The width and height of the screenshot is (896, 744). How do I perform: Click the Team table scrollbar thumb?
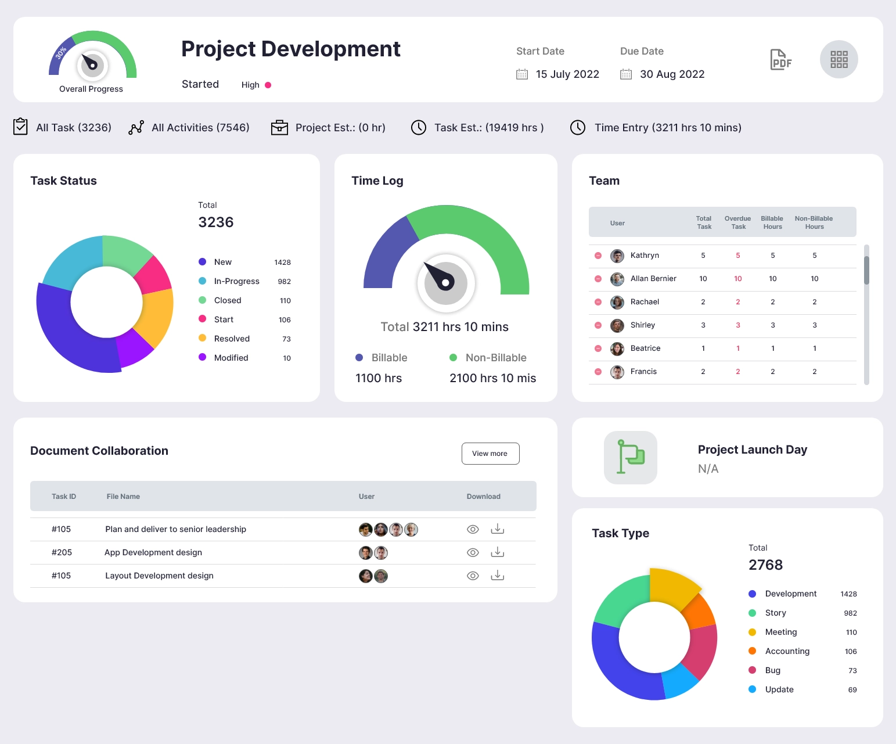coord(866,270)
